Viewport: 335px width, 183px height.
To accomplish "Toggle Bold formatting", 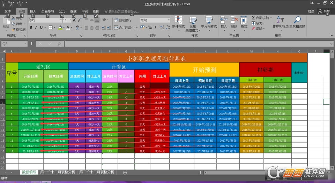I will (x=31, y=27).
